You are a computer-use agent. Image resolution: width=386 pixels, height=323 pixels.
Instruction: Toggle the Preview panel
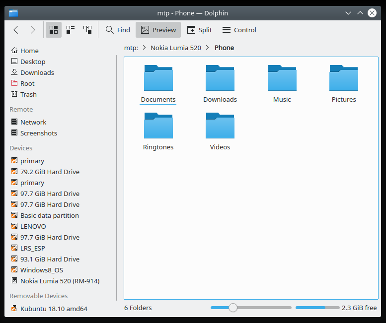tap(158, 30)
